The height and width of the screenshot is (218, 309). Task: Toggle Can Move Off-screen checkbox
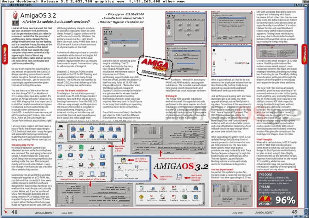[128, 188]
